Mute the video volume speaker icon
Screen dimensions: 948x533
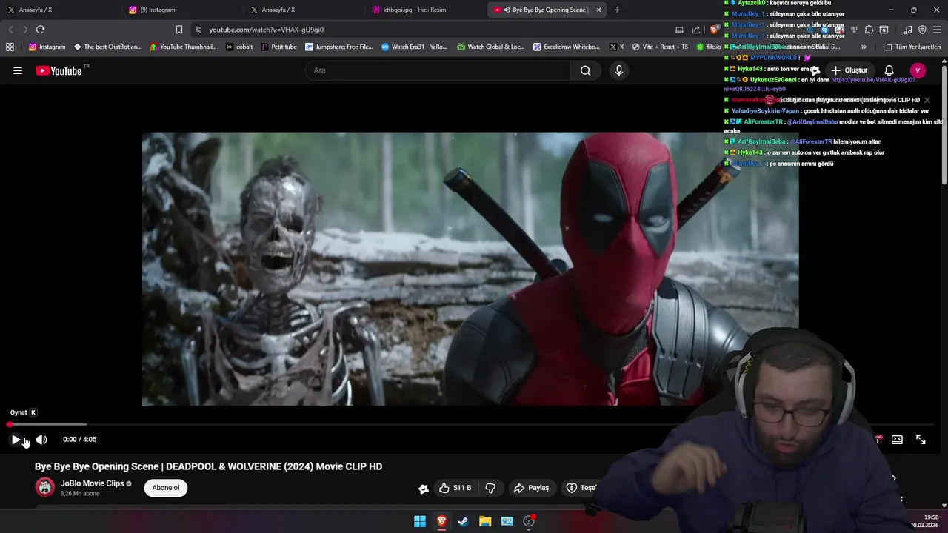tap(41, 440)
